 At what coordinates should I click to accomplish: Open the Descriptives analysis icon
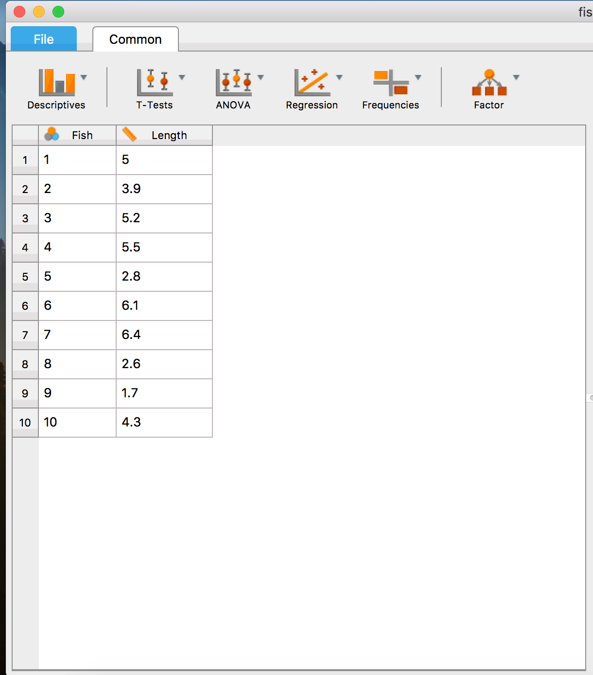[x=57, y=82]
